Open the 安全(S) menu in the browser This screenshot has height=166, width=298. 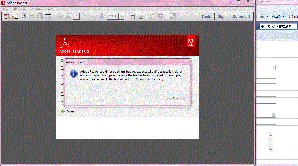point(293,17)
